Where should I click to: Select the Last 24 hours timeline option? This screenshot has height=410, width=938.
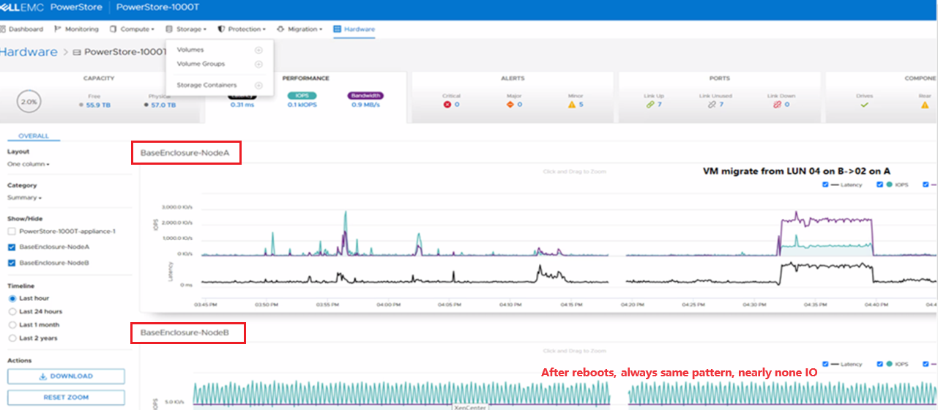(12, 311)
